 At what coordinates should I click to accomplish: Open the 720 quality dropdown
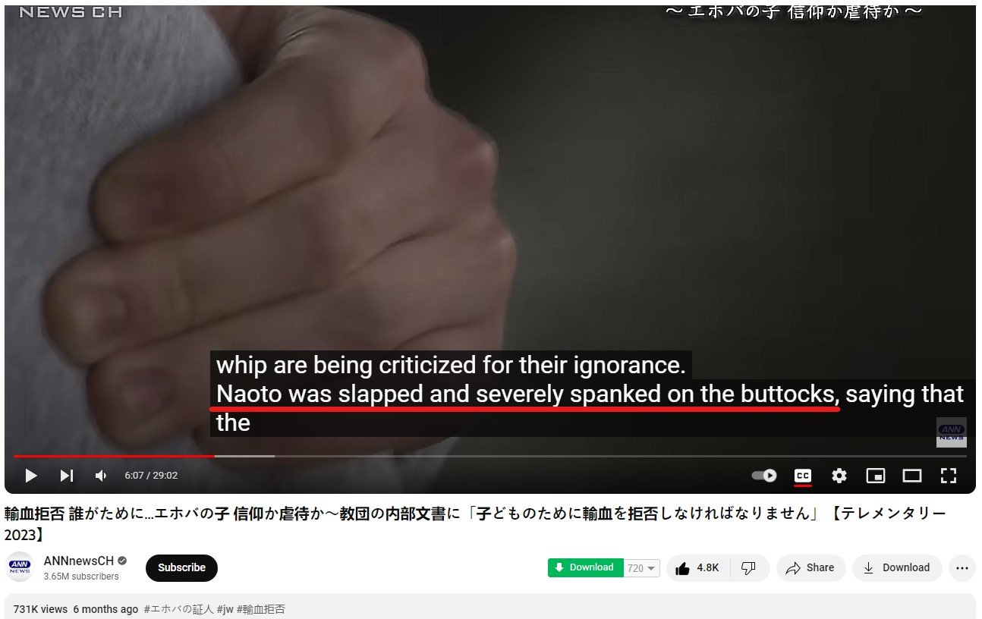pos(642,568)
